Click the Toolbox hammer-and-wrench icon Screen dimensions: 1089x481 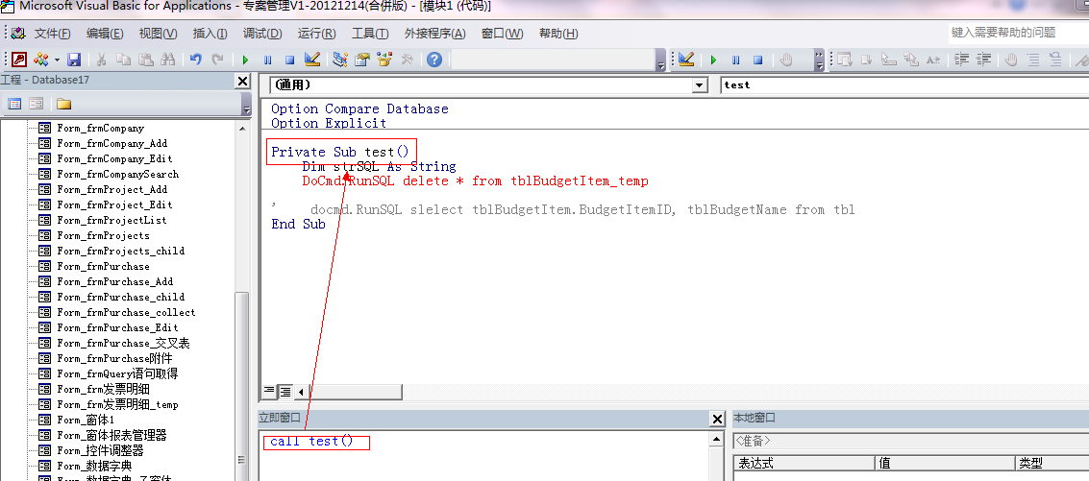click(x=407, y=60)
